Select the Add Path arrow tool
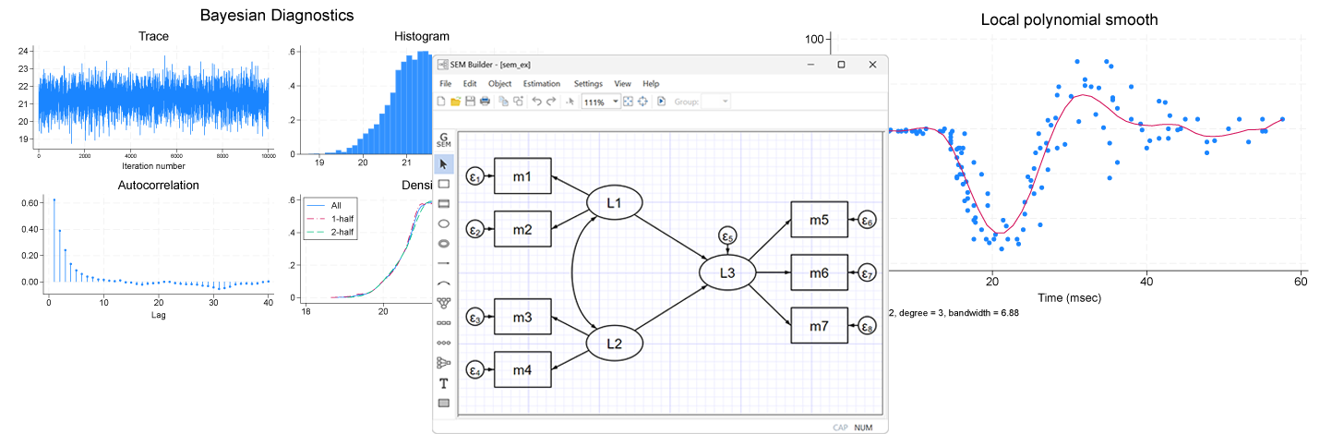Viewport: 1320px width, 434px height. [x=444, y=263]
